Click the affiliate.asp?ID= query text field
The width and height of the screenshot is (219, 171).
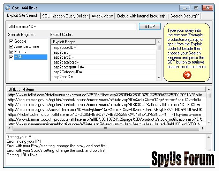71,27
